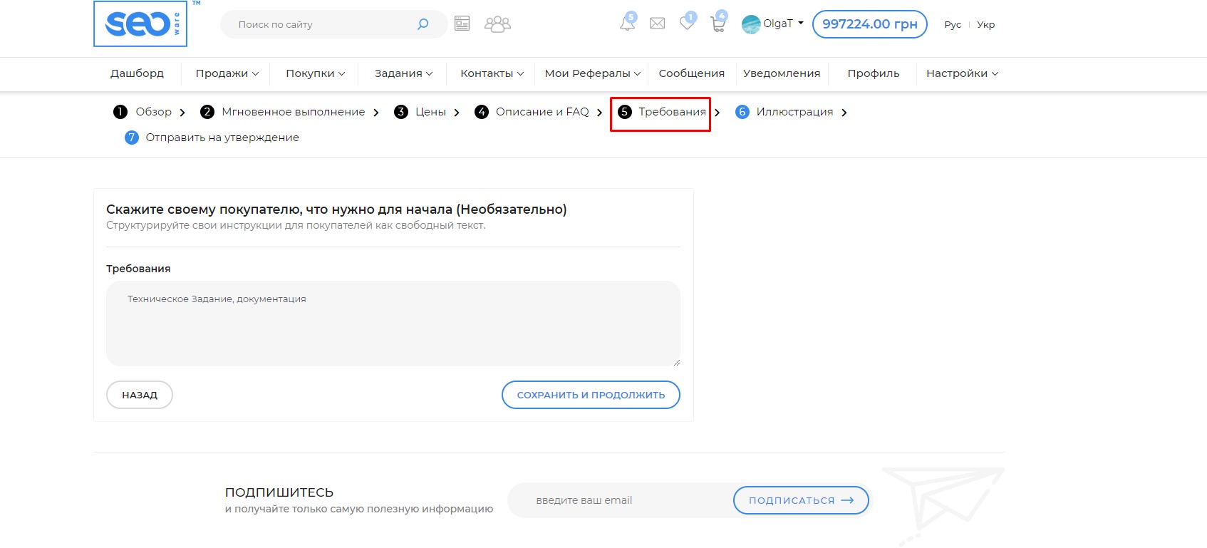The width and height of the screenshot is (1207, 548).
Task: Open the Дашборд menu item
Action: tap(137, 73)
